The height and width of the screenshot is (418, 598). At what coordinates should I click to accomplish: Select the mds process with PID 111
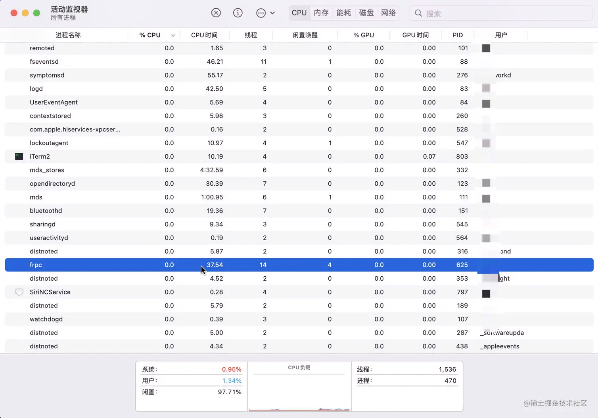(x=299, y=197)
